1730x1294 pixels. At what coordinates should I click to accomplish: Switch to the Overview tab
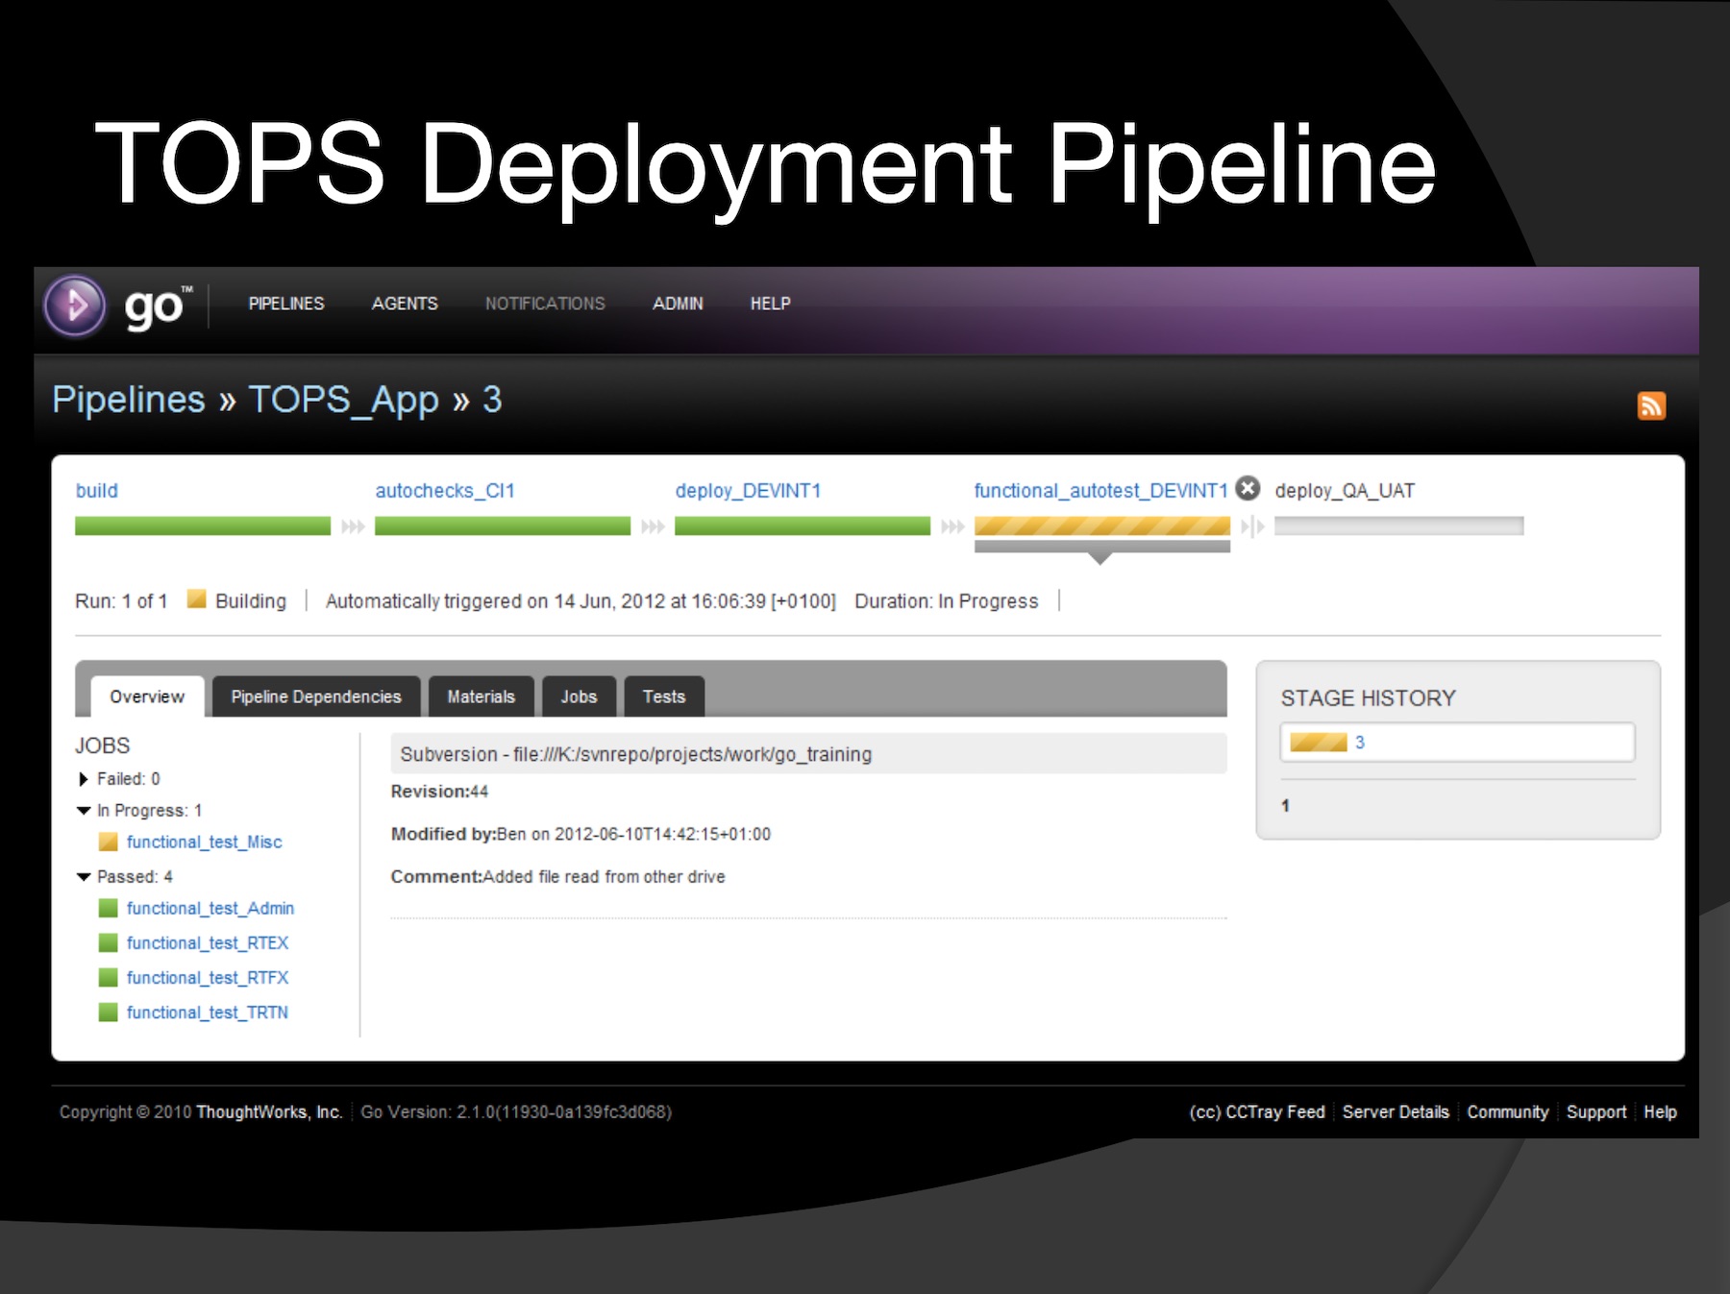pos(147,696)
